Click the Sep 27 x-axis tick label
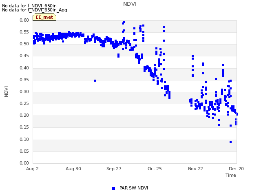Image resolution: width=261 pixels, height=196 pixels. [x=114, y=169]
